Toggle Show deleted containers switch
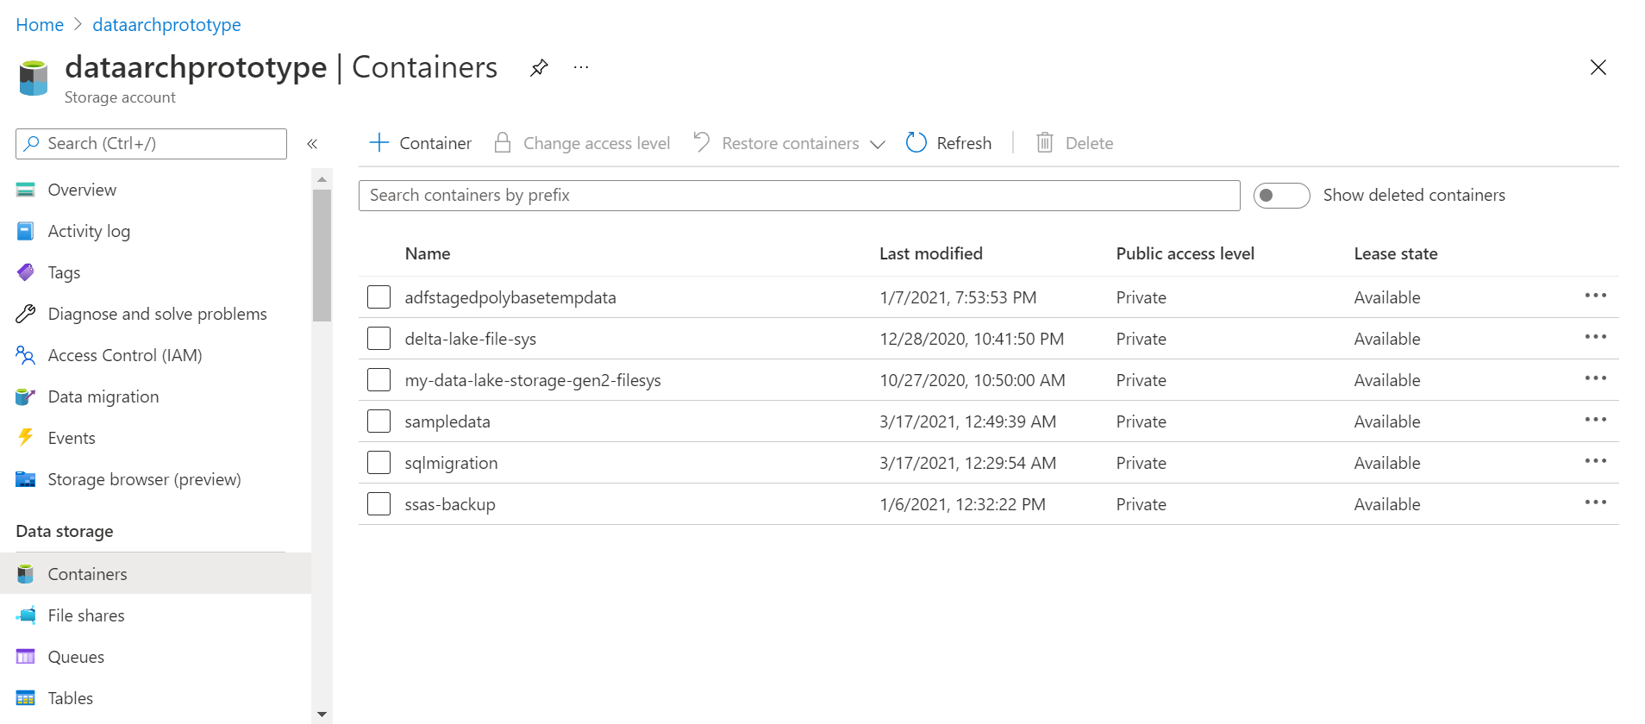Screen dimensions: 1645x724 tap(1281, 196)
